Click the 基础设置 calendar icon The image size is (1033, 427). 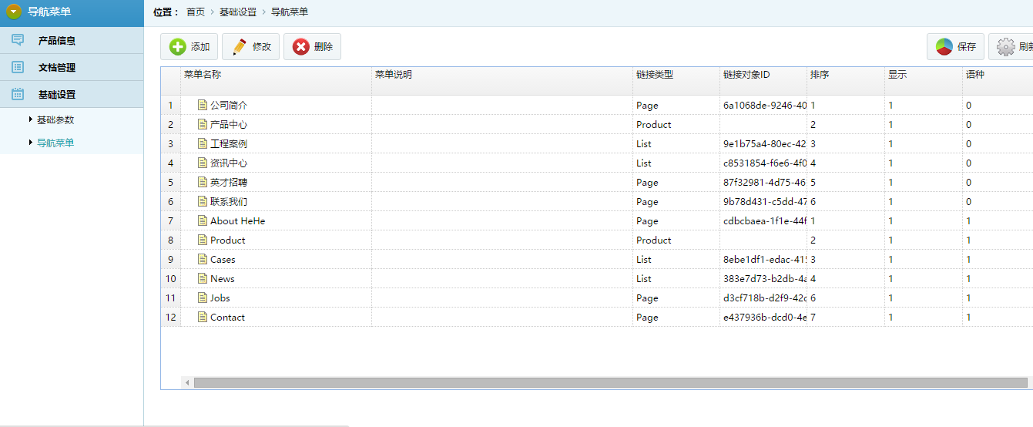(x=18, y=94)
